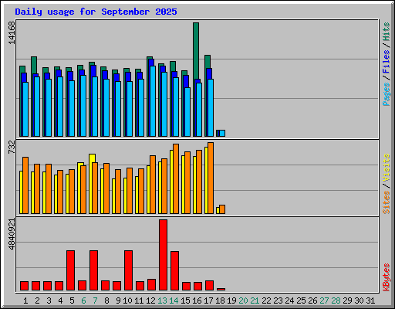The image size is (395, 309).
Task: Click day label 26 on the x-axis
Action: [312, 301]
